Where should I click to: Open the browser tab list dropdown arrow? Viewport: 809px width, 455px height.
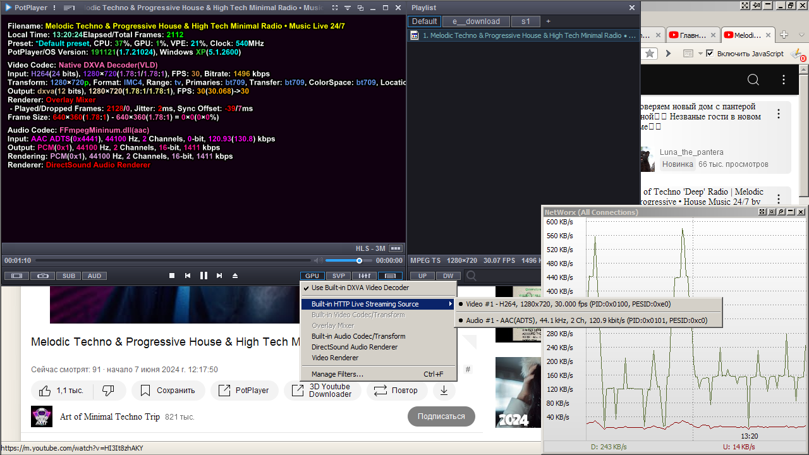coord(802,35)
